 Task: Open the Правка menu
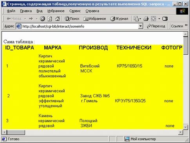tap(26, 11)
